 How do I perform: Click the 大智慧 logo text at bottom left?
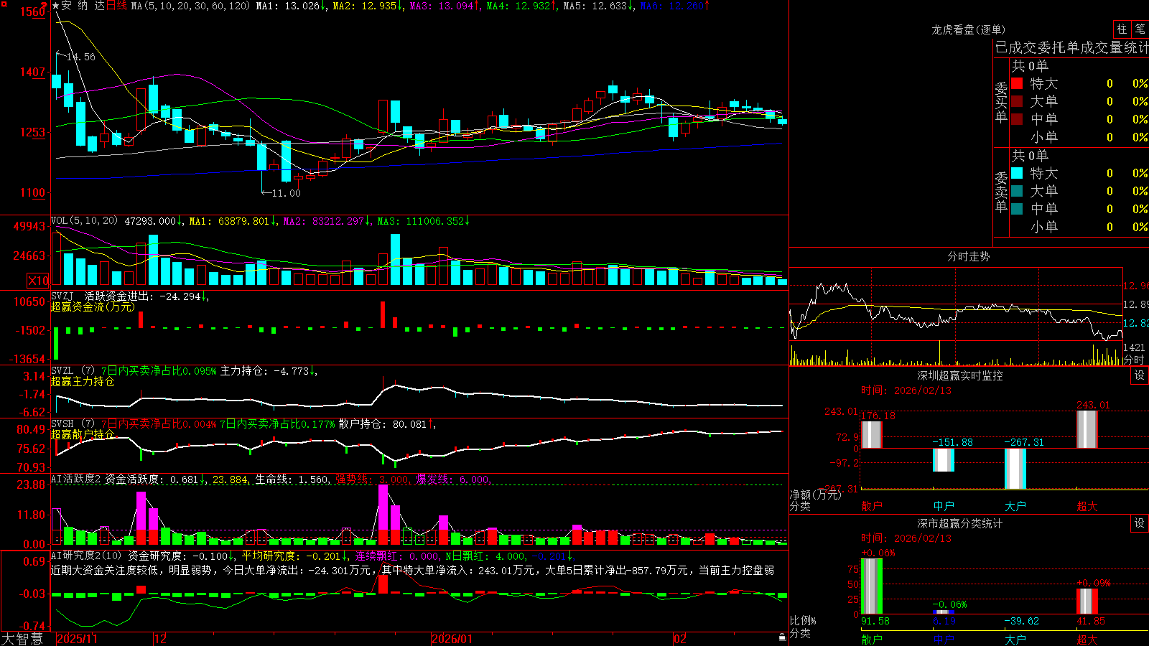pos(22,639)
